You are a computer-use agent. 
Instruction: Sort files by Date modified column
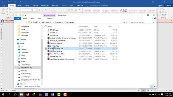click(x=83, y=26)
